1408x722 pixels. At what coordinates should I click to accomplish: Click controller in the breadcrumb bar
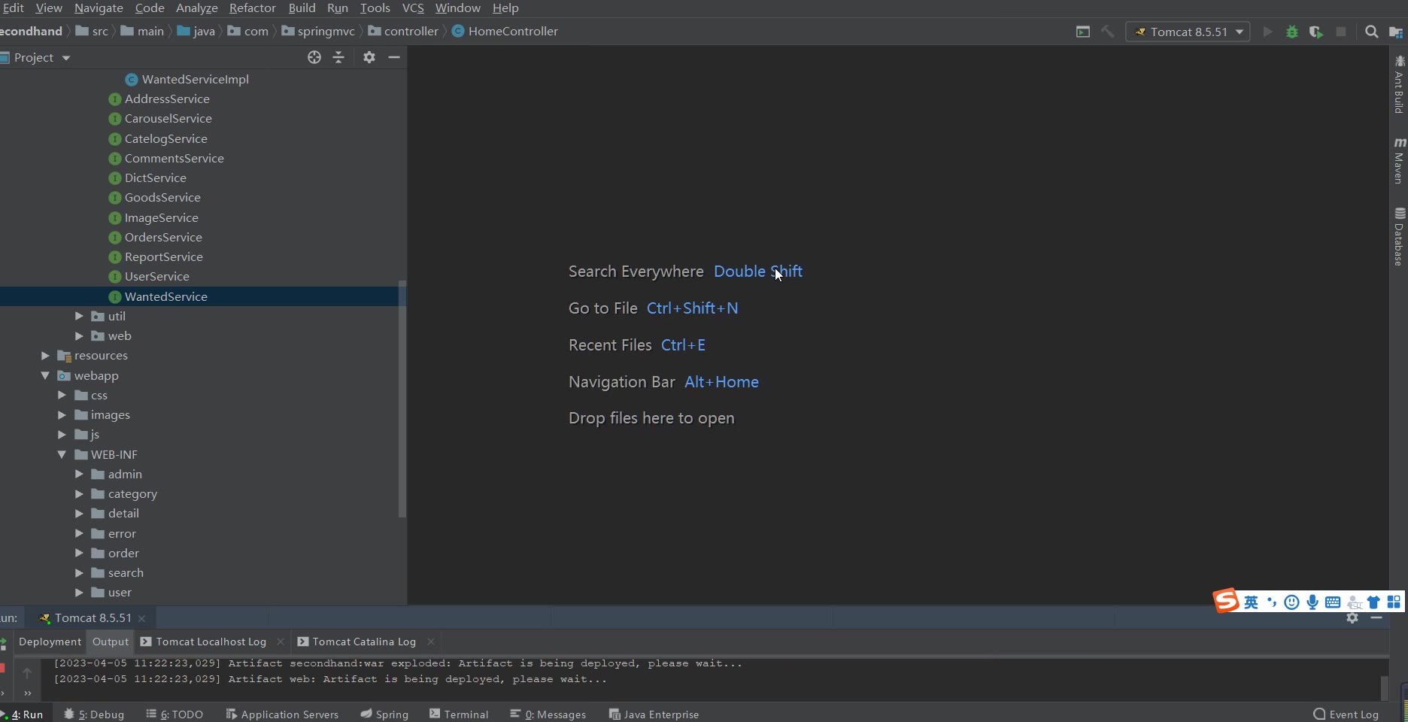[x=411, y=32]
